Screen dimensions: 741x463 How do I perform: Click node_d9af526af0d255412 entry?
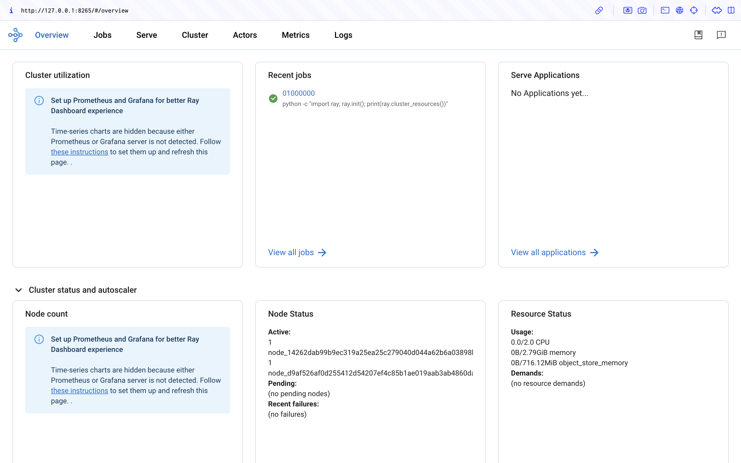370,373
